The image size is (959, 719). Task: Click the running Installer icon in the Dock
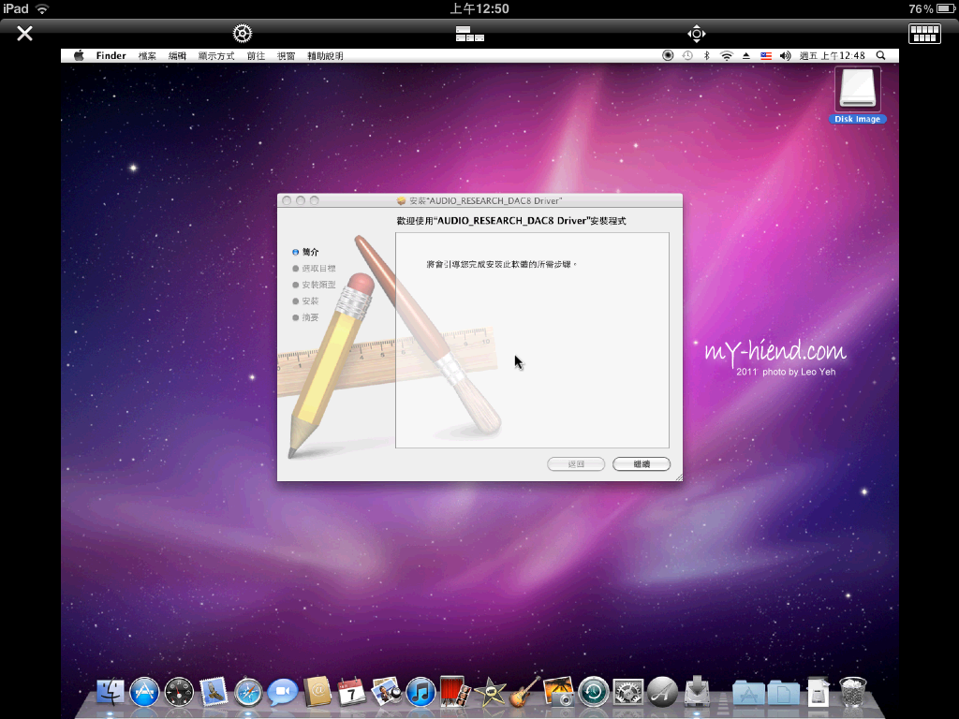pos(697,692)
